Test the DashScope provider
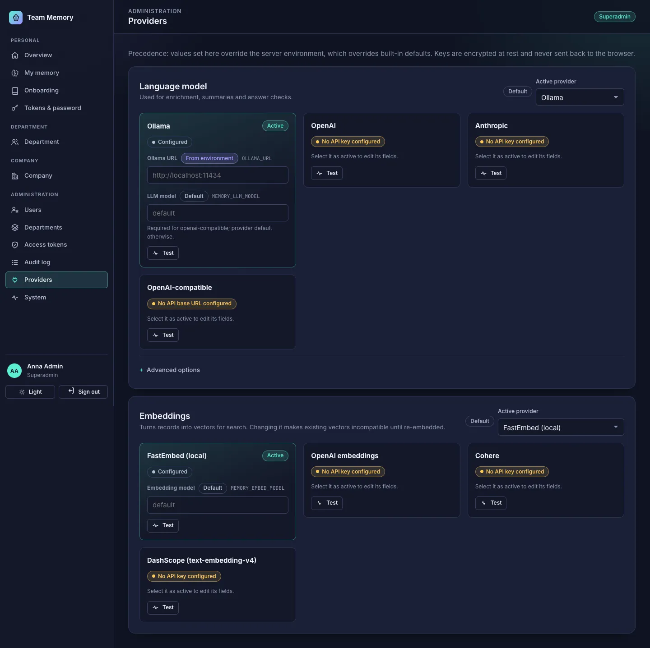 [163, 607]
